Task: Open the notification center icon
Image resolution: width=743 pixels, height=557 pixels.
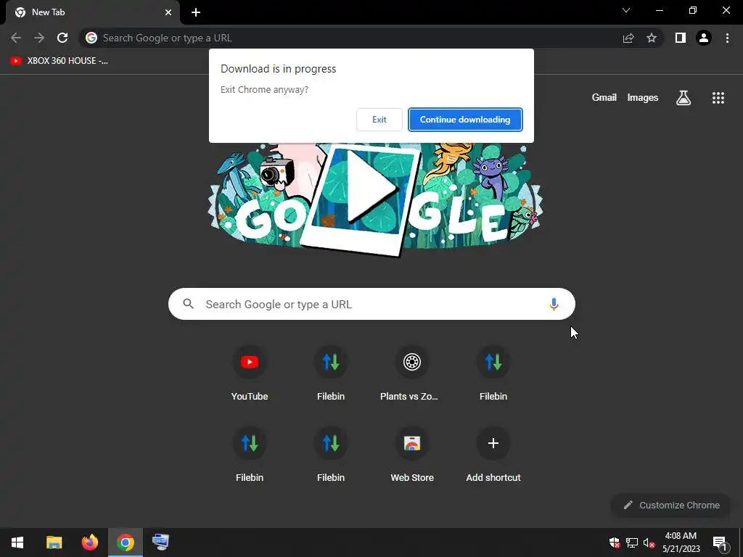Action: 720,542
